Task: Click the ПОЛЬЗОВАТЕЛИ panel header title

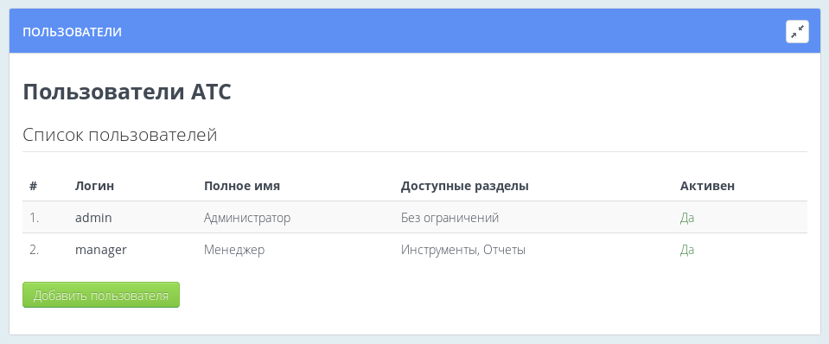Action: pyautogui.click(x=72, y=32)
